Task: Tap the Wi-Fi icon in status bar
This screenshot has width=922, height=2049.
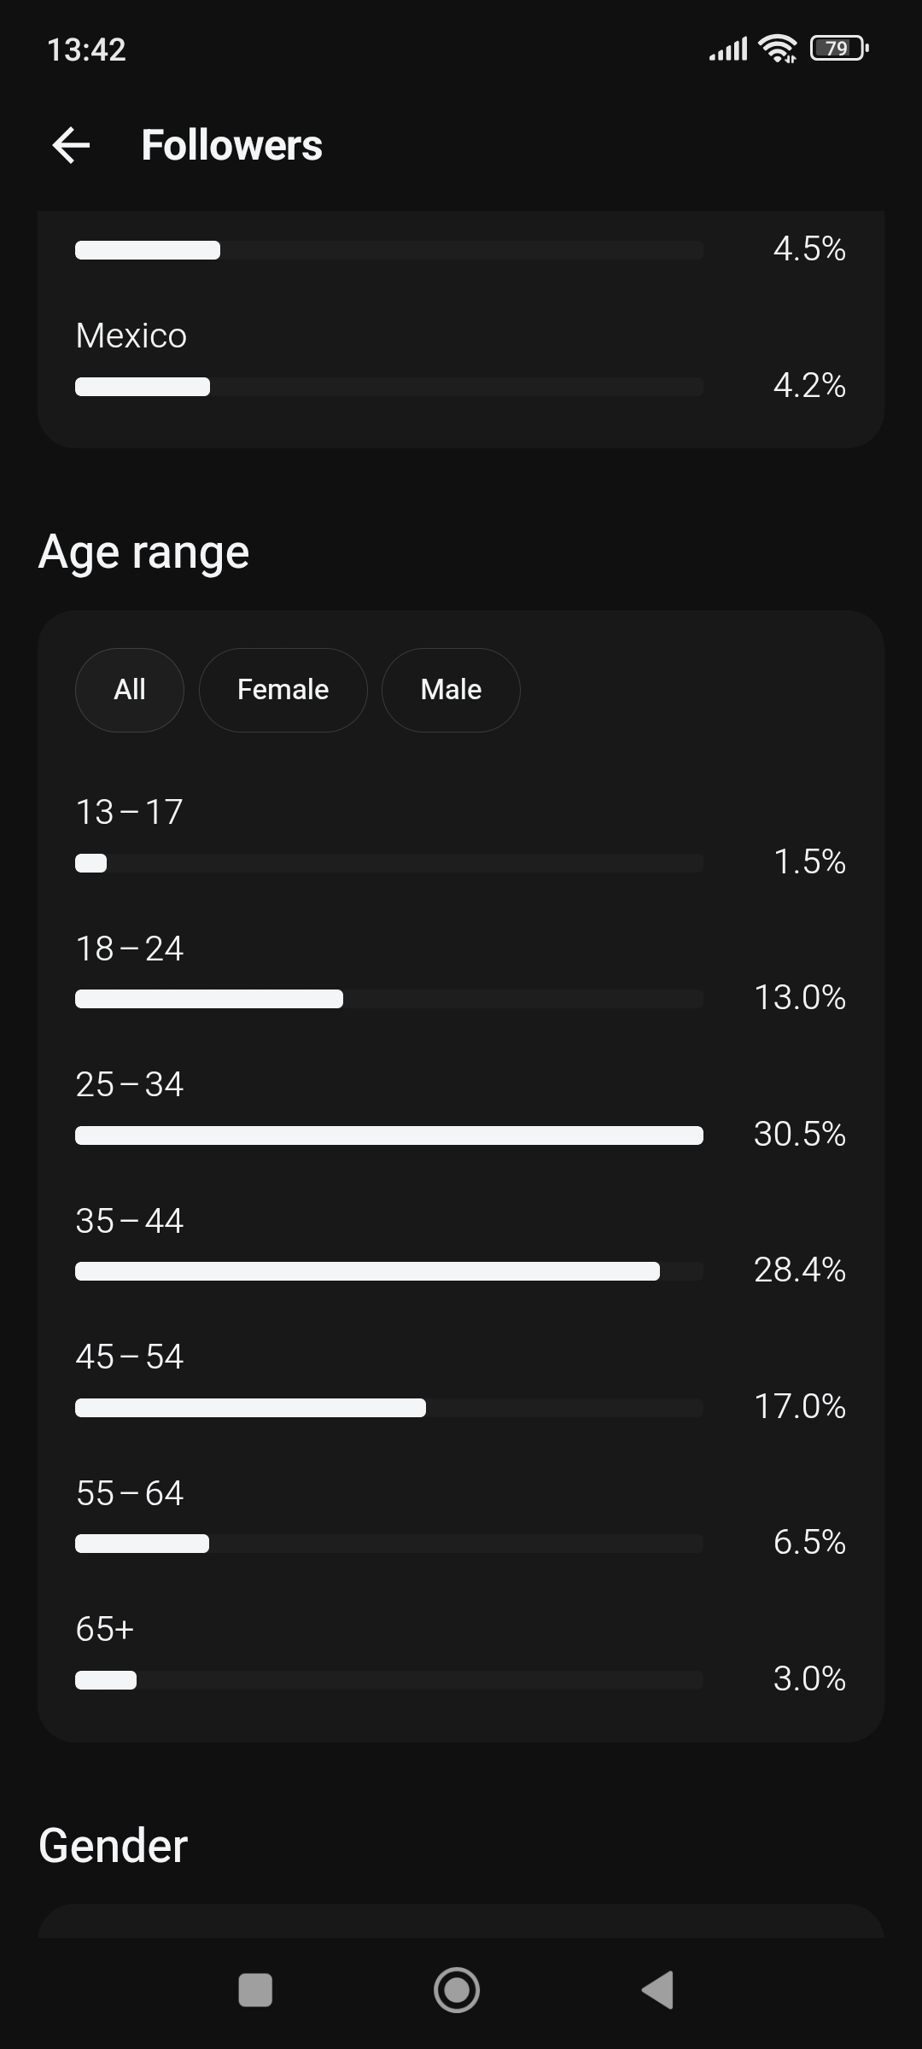Action: click(777, 49)
